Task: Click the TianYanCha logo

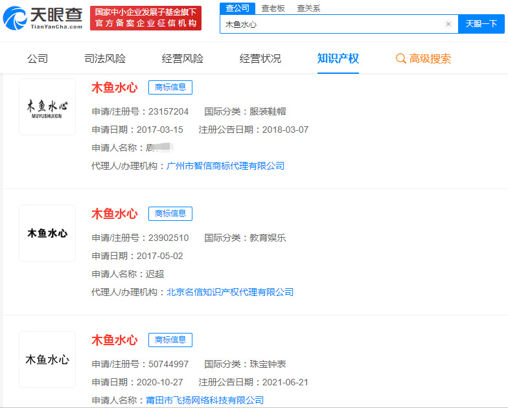Action: pyautogui.click(x=43, y=18)
